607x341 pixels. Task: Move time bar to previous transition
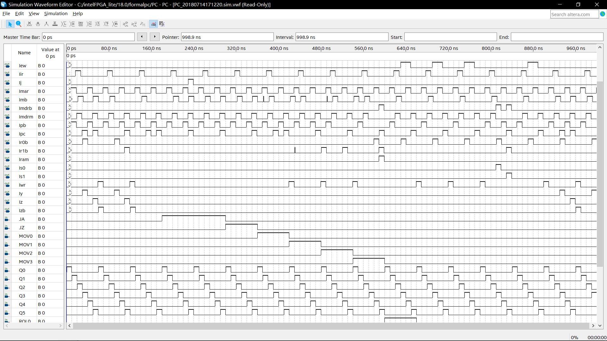tap(142, 37)
